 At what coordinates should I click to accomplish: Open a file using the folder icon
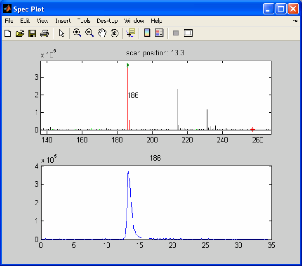tap(20, 33)
